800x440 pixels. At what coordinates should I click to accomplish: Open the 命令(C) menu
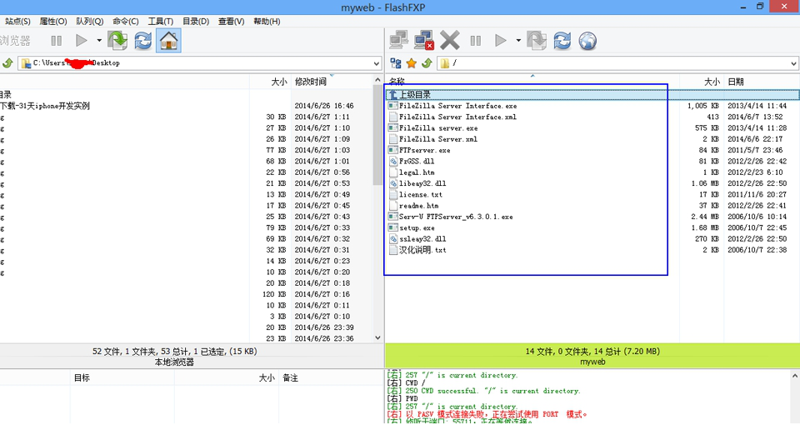coord(126,22)
